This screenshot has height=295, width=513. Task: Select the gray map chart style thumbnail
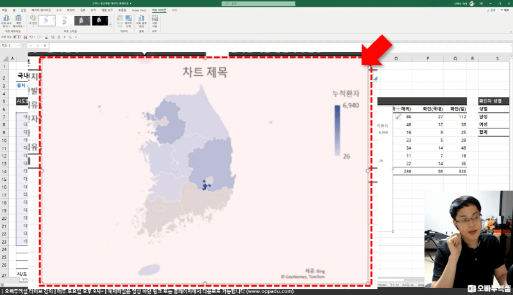click(x=82, y=21)
